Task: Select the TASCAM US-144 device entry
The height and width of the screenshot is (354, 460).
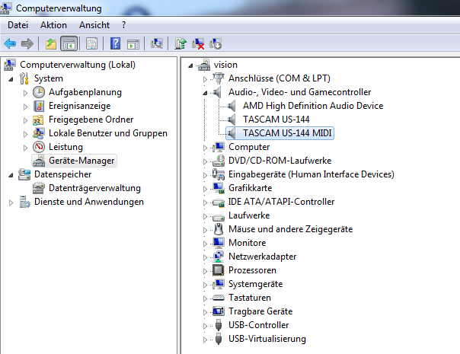Action: [x=276, y=120]
